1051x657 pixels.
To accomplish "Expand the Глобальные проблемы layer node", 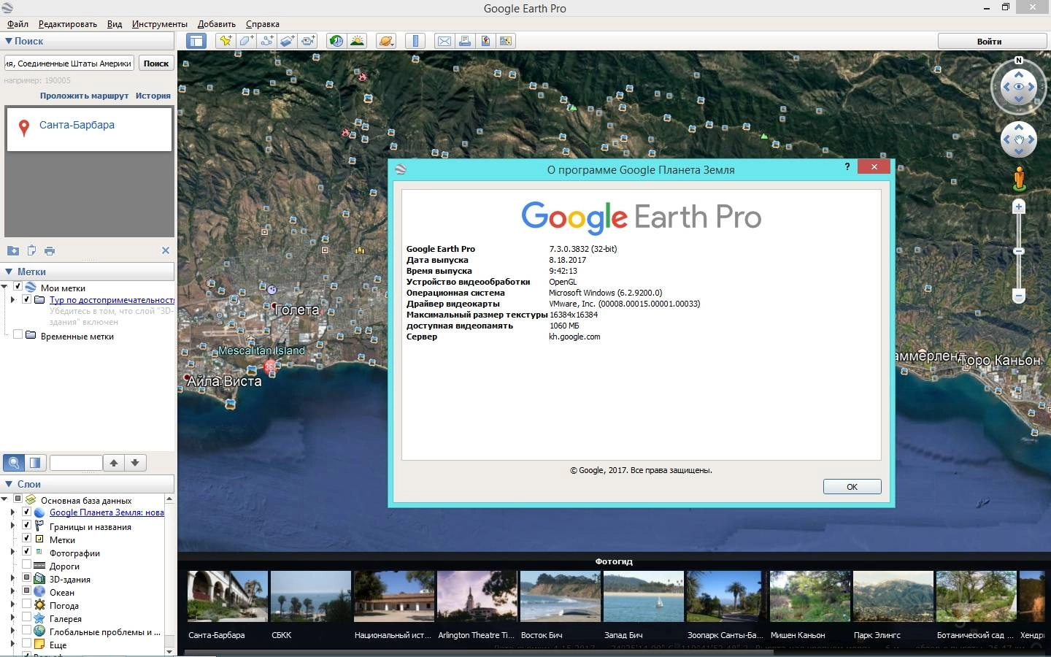I will coord(12,631).
